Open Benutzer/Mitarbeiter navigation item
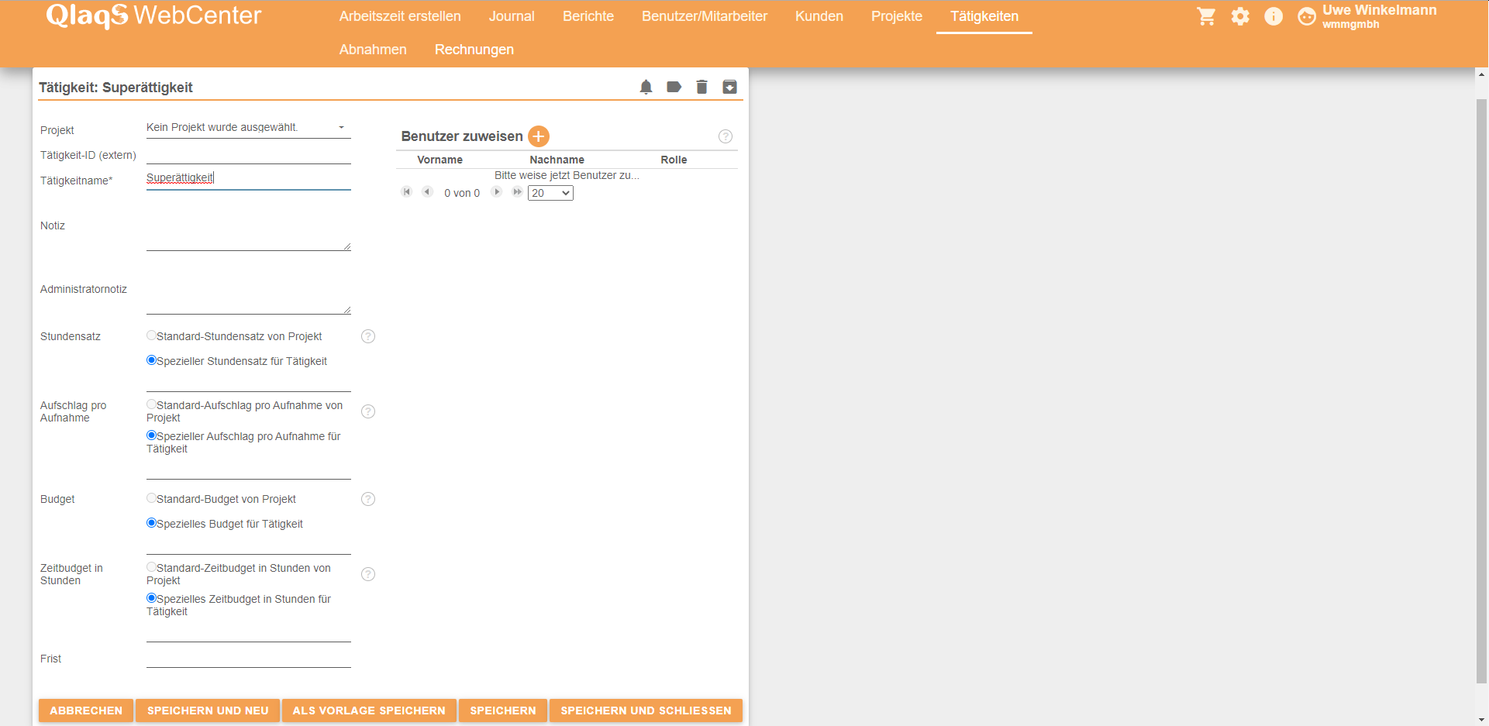1489x726 pixels. tap(705, 16)
